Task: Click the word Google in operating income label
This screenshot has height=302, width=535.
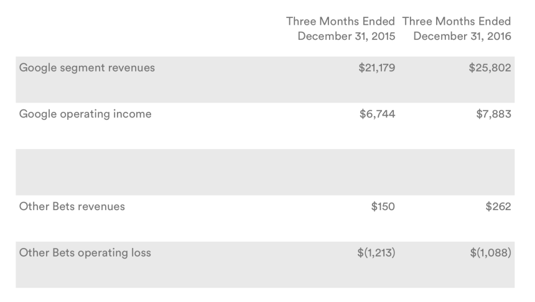Action: pyautogui.click(x=37, y=114)
